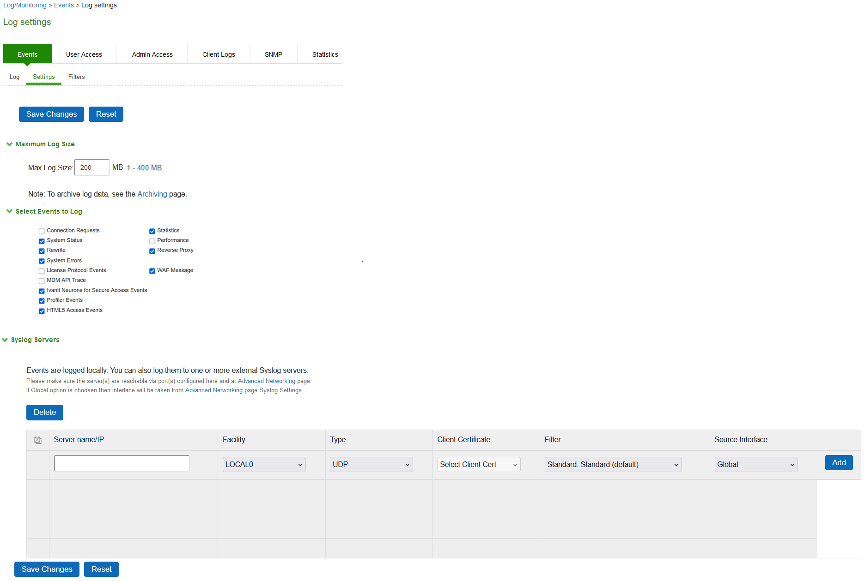Click the Add syslog server button

tap(839, 463)
